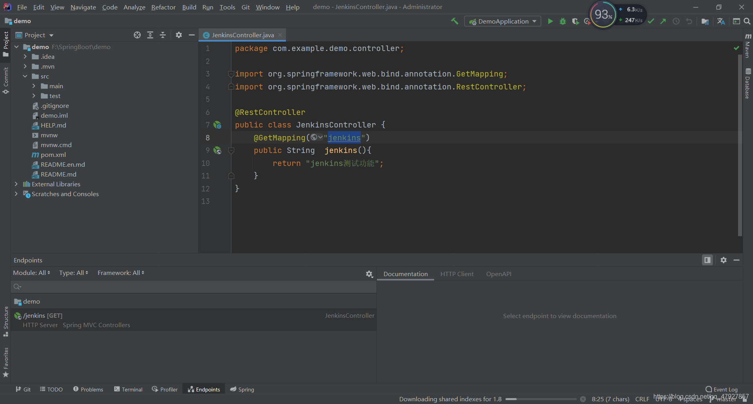Image resolution: width=753 pixels, height=404 pixels.
Task: Click the CRLF line separator status
Action: [642, 399]
